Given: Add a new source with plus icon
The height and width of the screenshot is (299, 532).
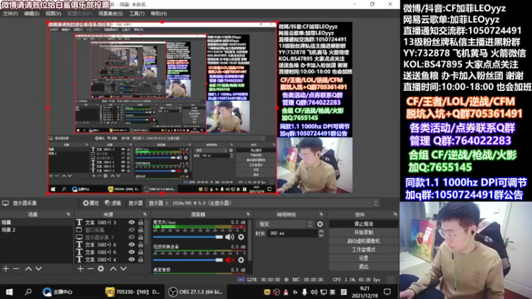Looking at the screenshot, I should pyautogui.click(x=80, y=268).
